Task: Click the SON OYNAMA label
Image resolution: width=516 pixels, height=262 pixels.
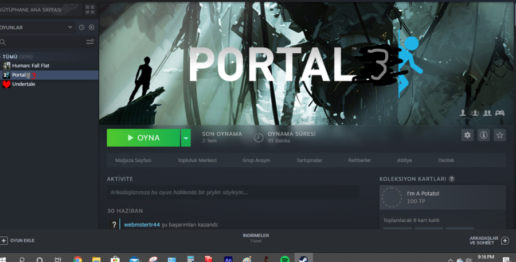Action: pyautogui.click(x=222, y=134)
